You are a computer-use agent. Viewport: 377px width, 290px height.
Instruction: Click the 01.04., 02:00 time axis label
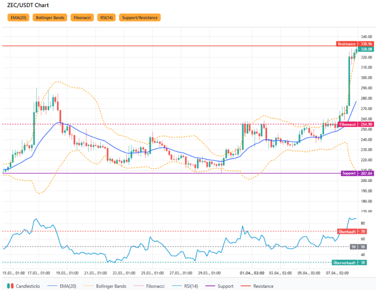(x=251, y=272)
